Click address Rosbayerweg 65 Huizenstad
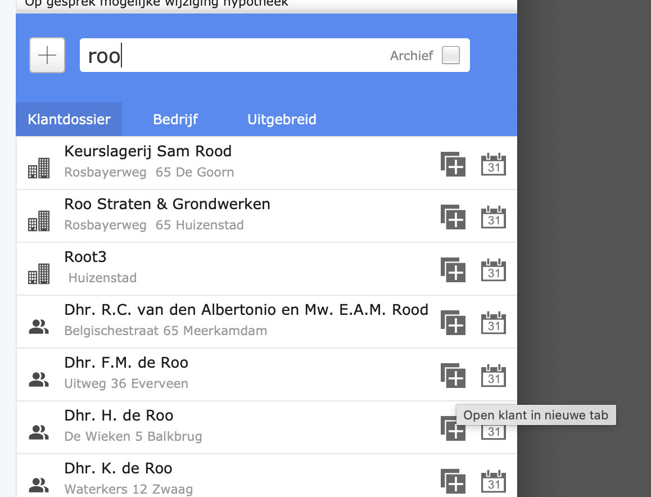 pyautogui.click(x=154, y=225)
